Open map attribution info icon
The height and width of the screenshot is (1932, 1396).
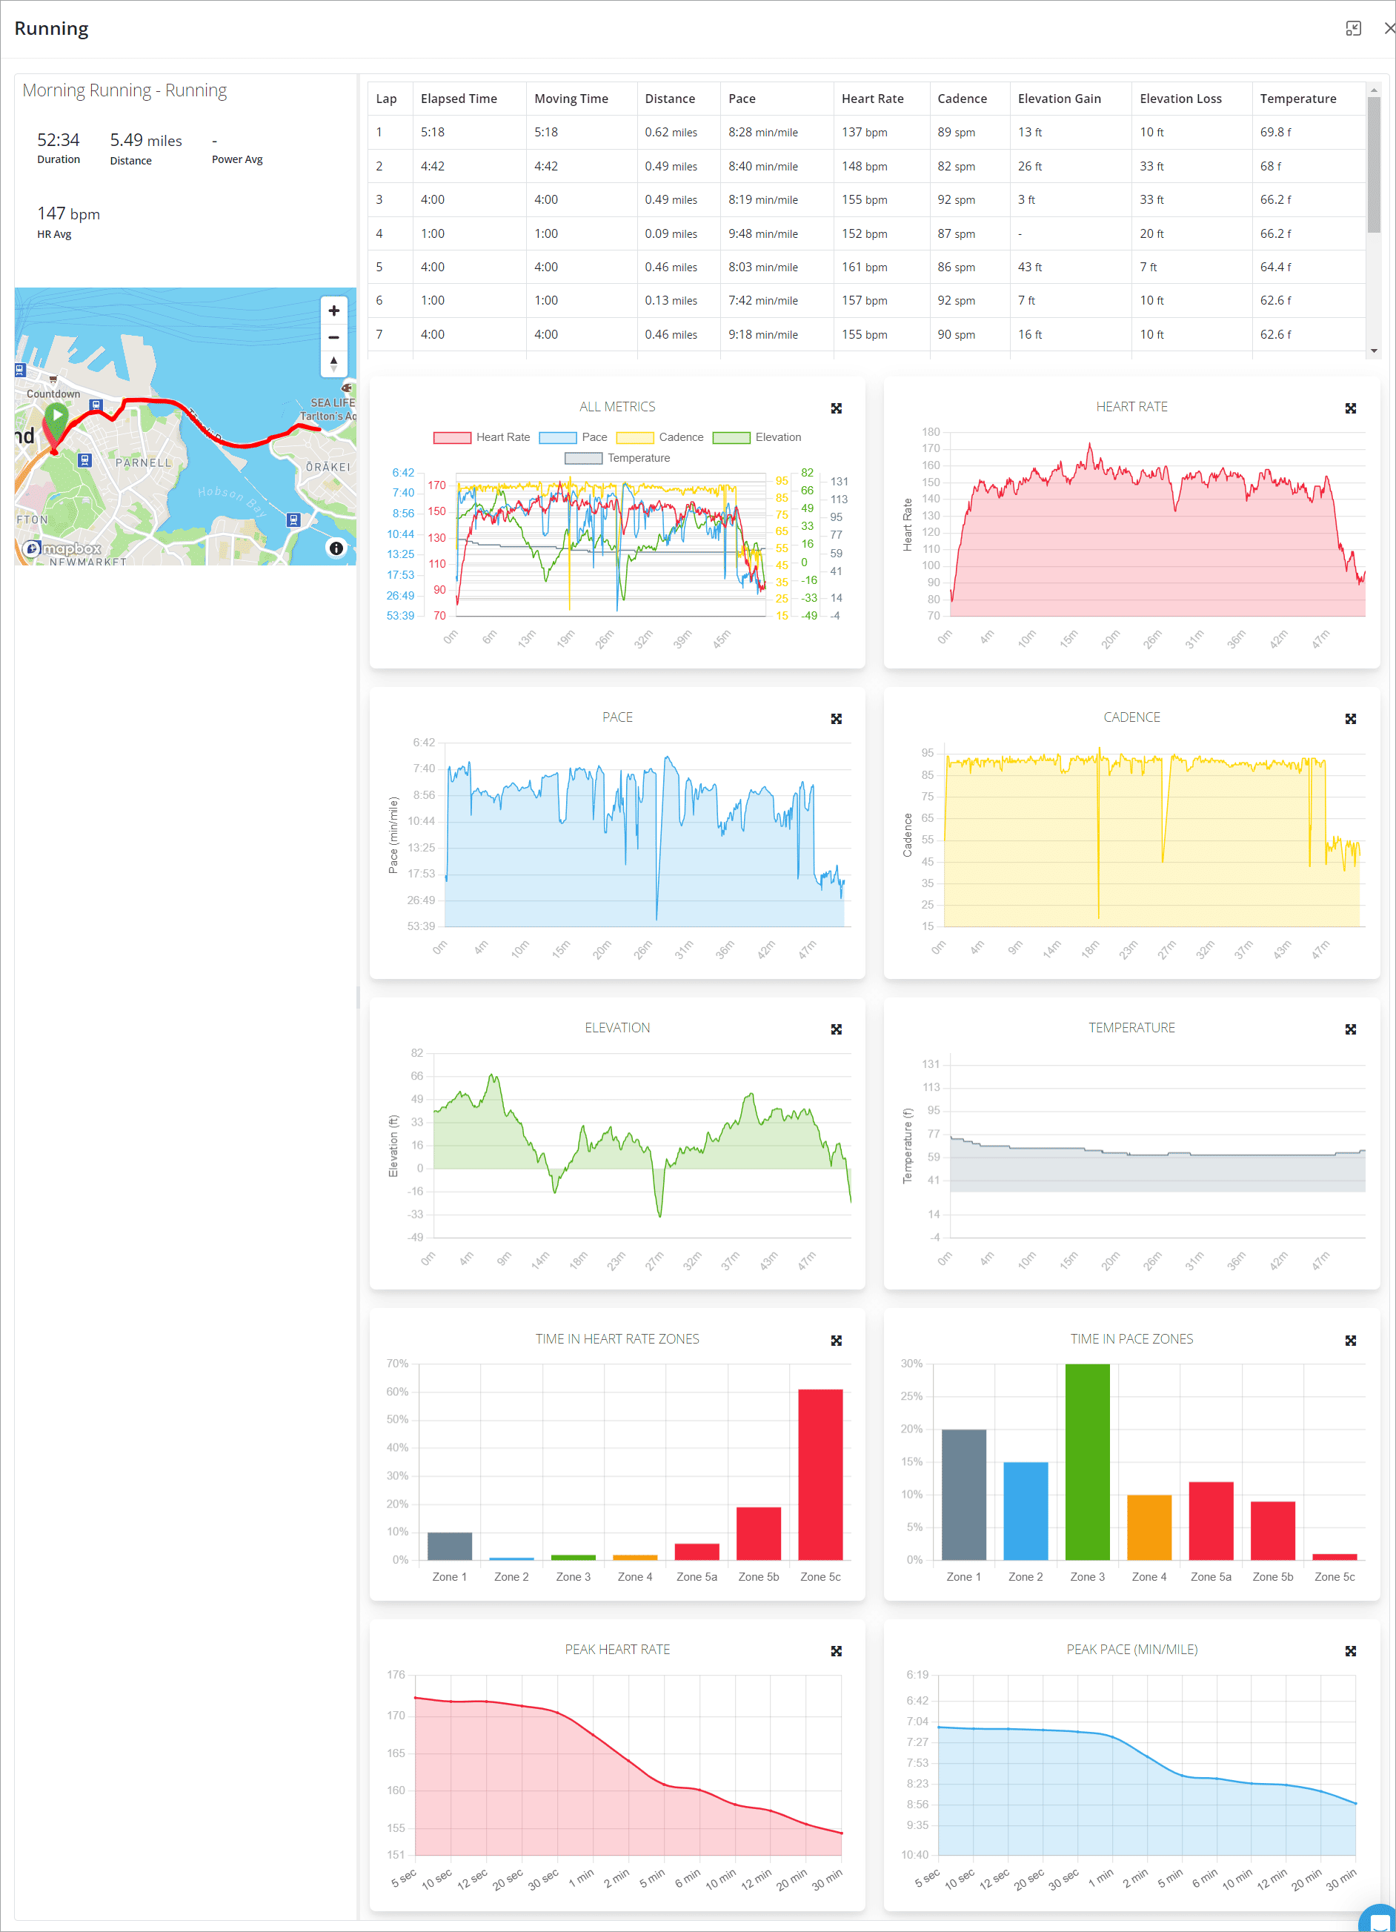click(x=336, y=548)
